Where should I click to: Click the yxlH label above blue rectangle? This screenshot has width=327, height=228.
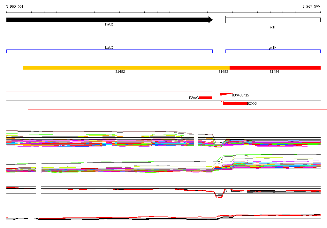[x=272, y=48]
